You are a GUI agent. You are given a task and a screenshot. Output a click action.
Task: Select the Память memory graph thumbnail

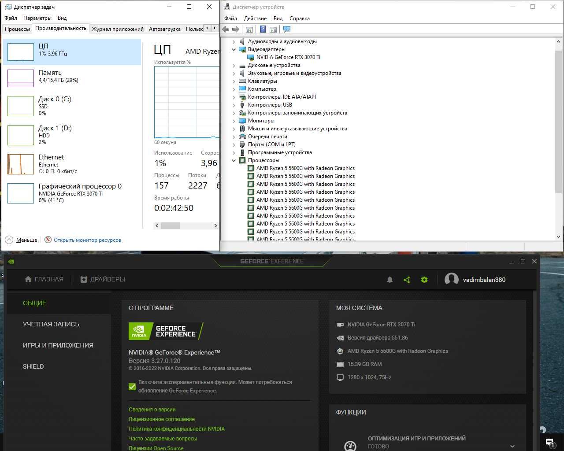[21, 78]
